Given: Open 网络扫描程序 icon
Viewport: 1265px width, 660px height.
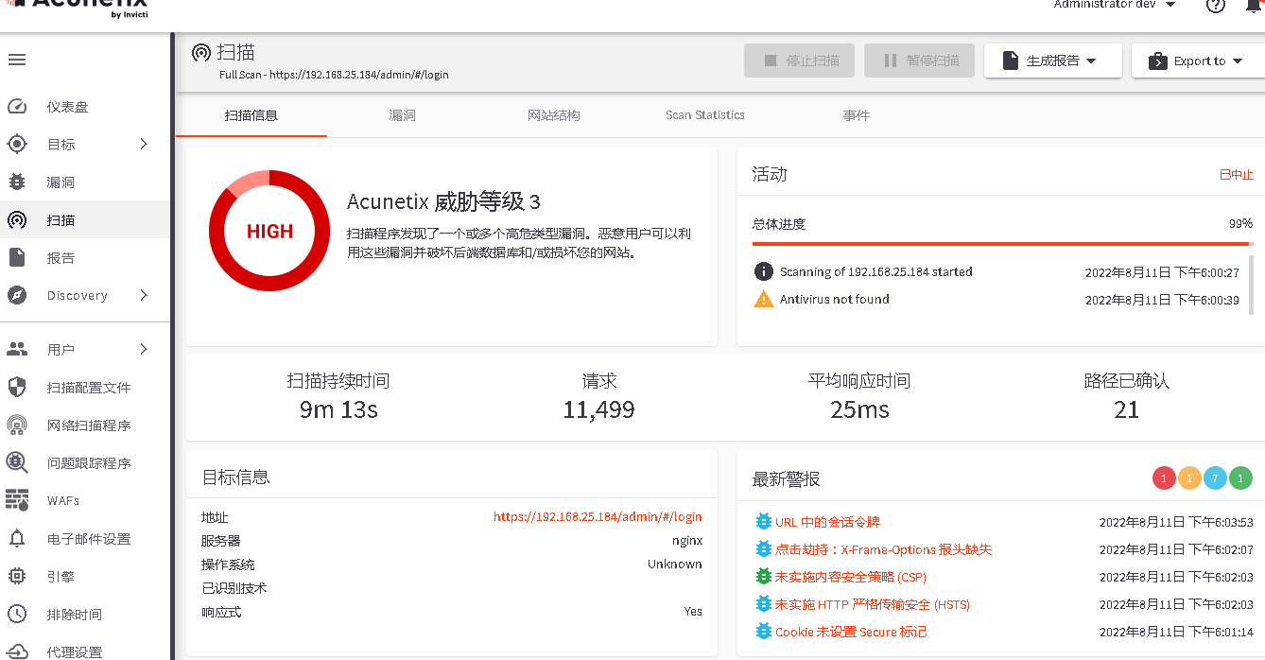Looking at the screenshot, I should click(17, 425).
